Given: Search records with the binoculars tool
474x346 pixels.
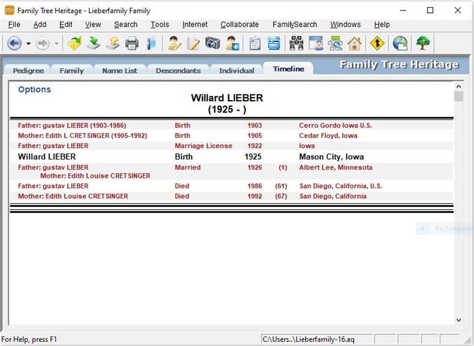Looking at the screenshot, I should pos(296,43).
